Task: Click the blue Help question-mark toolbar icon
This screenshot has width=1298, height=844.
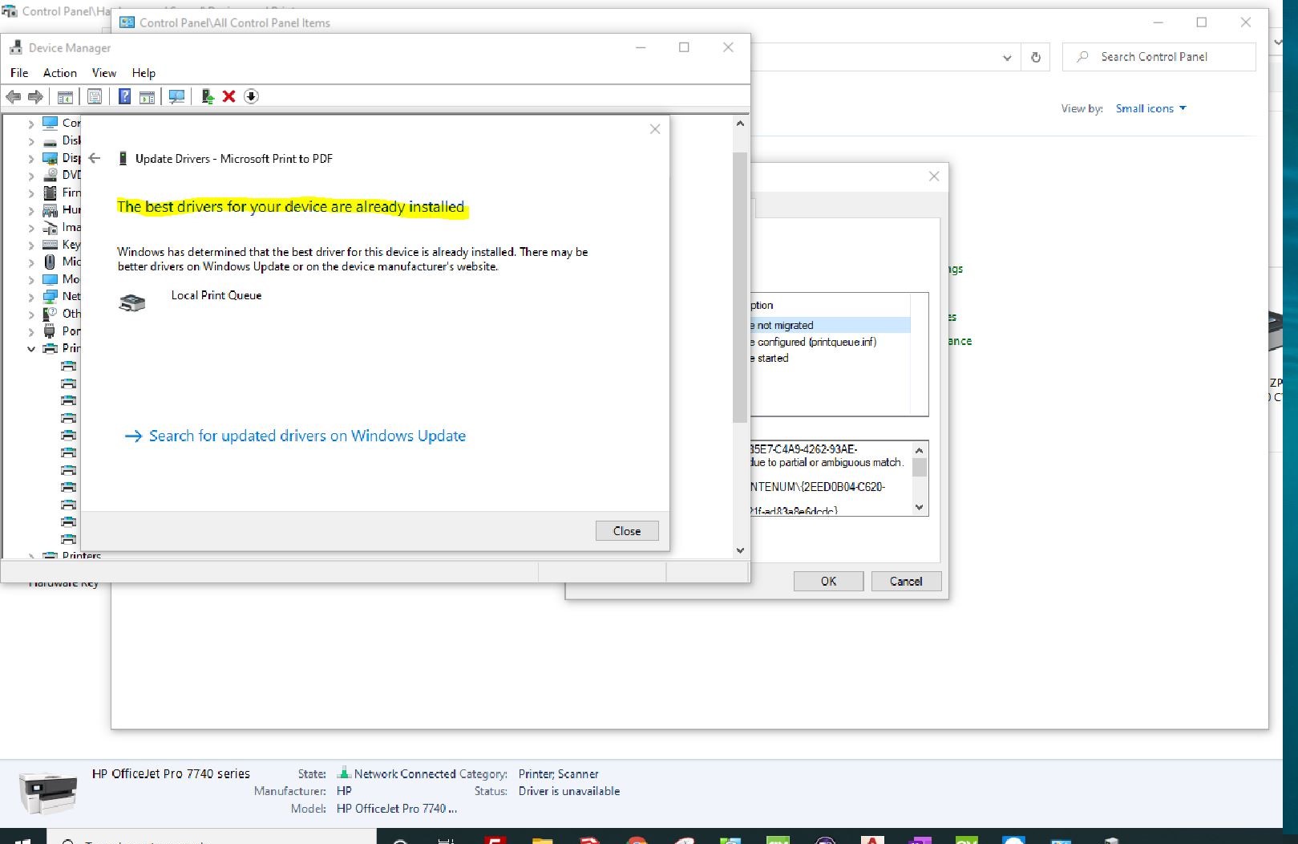Action: coord(124,96)
